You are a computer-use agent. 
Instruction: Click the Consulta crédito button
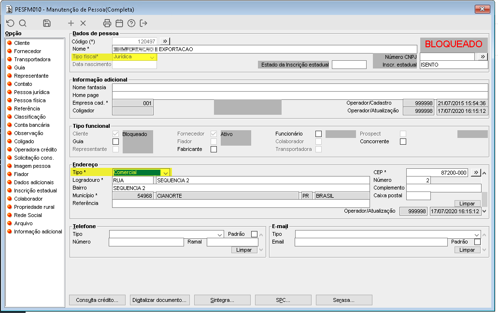(x=97, y=300)
